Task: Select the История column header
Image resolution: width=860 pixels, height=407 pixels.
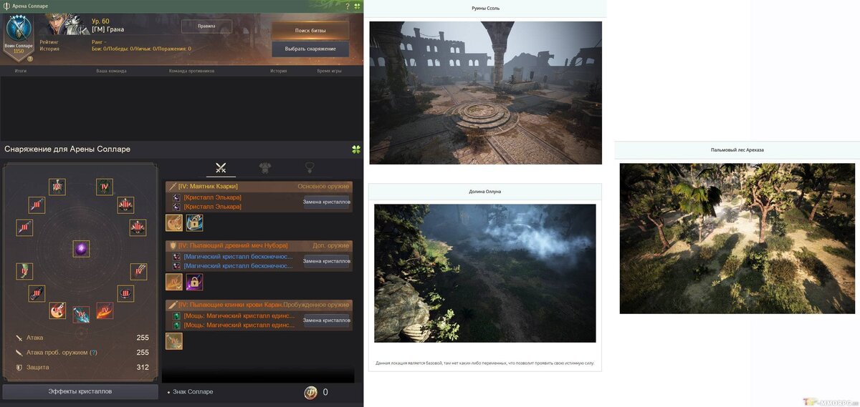Action: coord(278,71)
